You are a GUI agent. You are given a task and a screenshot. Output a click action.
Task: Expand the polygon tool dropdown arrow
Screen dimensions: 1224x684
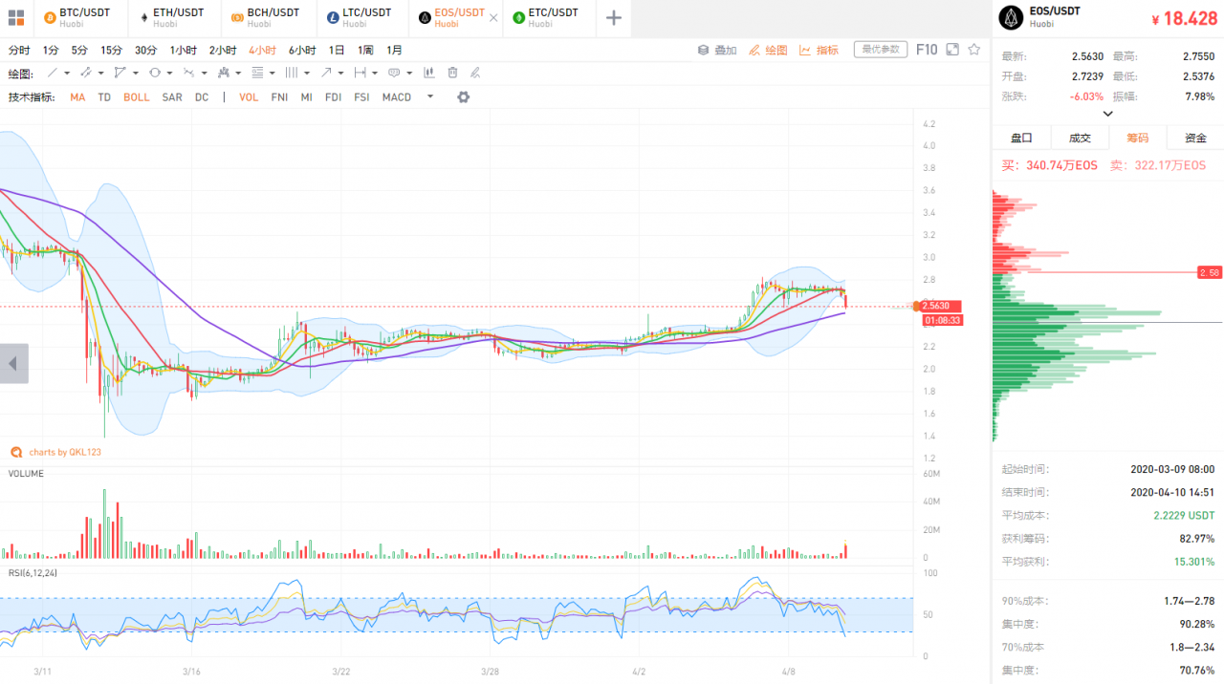pyautogui.click(x=135, y=73)
